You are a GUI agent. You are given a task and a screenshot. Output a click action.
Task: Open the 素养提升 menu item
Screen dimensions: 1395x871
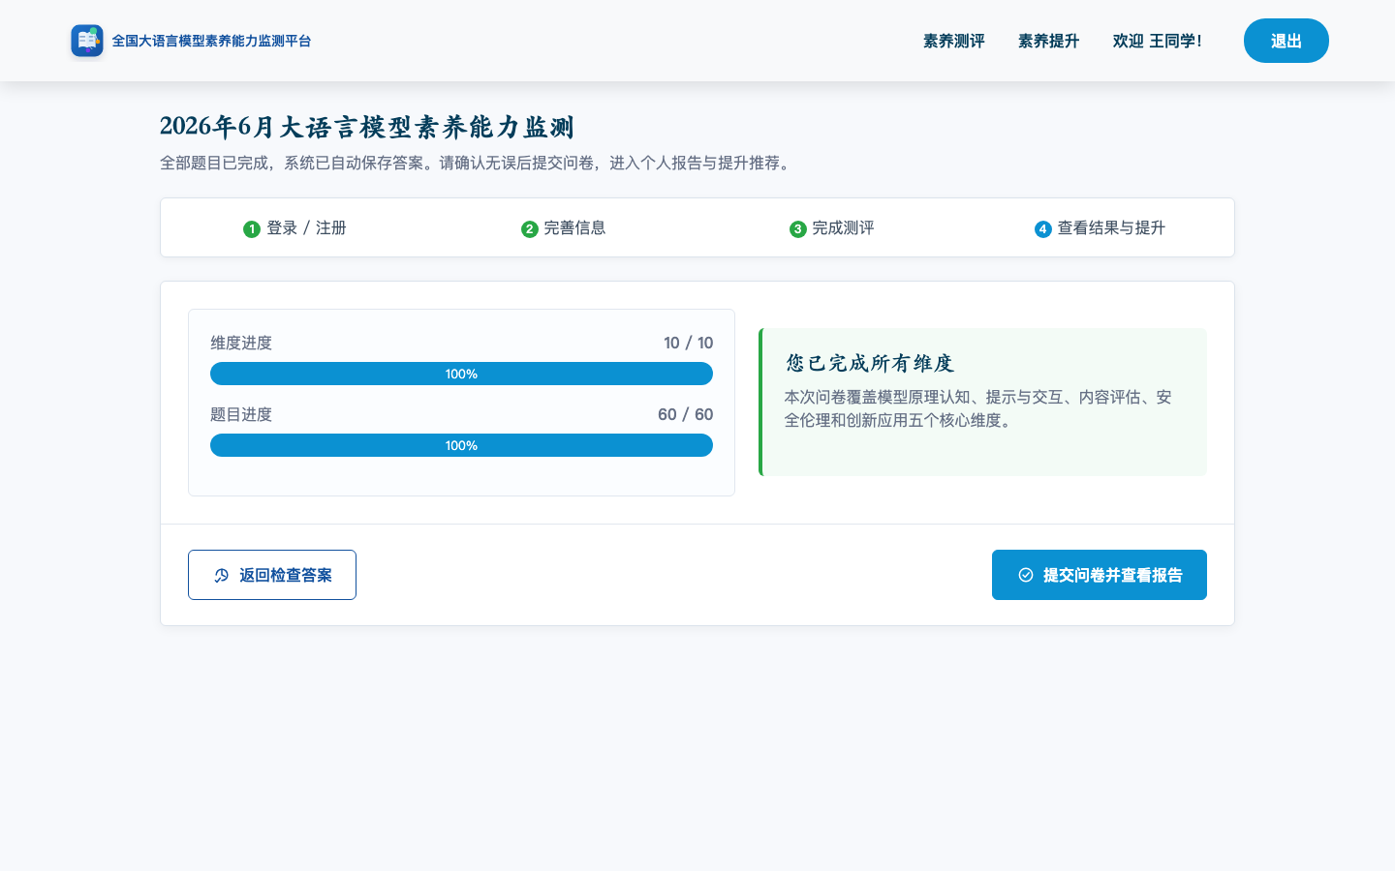click(1048, 41)
